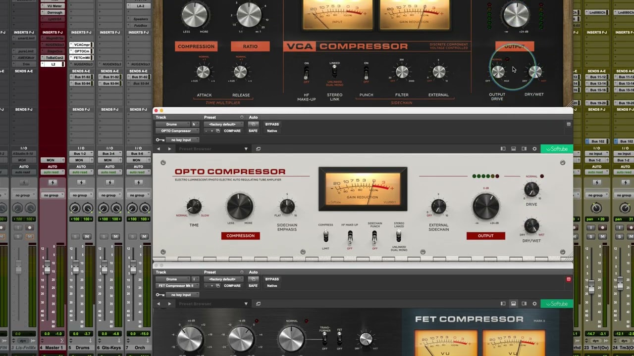Click BYPASS in OPTO Compressor window
The width and height of the screenshot is (634, 356).
(272, 124)
